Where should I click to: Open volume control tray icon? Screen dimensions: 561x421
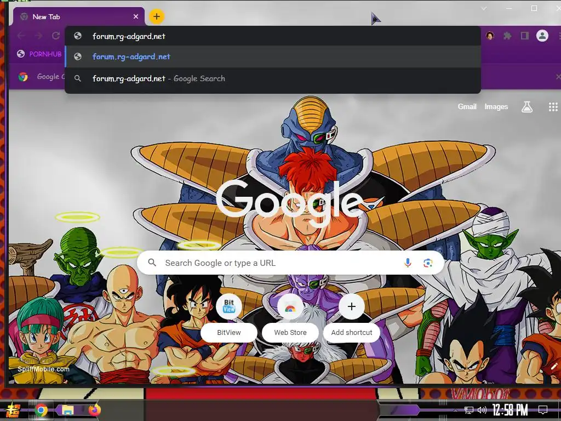pos(482,410)
